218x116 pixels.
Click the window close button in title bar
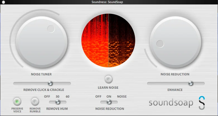pyautogui.click(x=4, y=2)
